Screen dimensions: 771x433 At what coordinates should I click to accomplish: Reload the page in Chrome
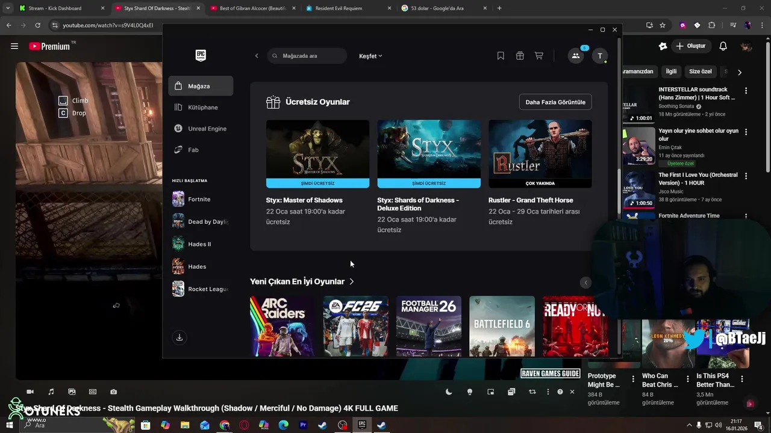(37, 25)
